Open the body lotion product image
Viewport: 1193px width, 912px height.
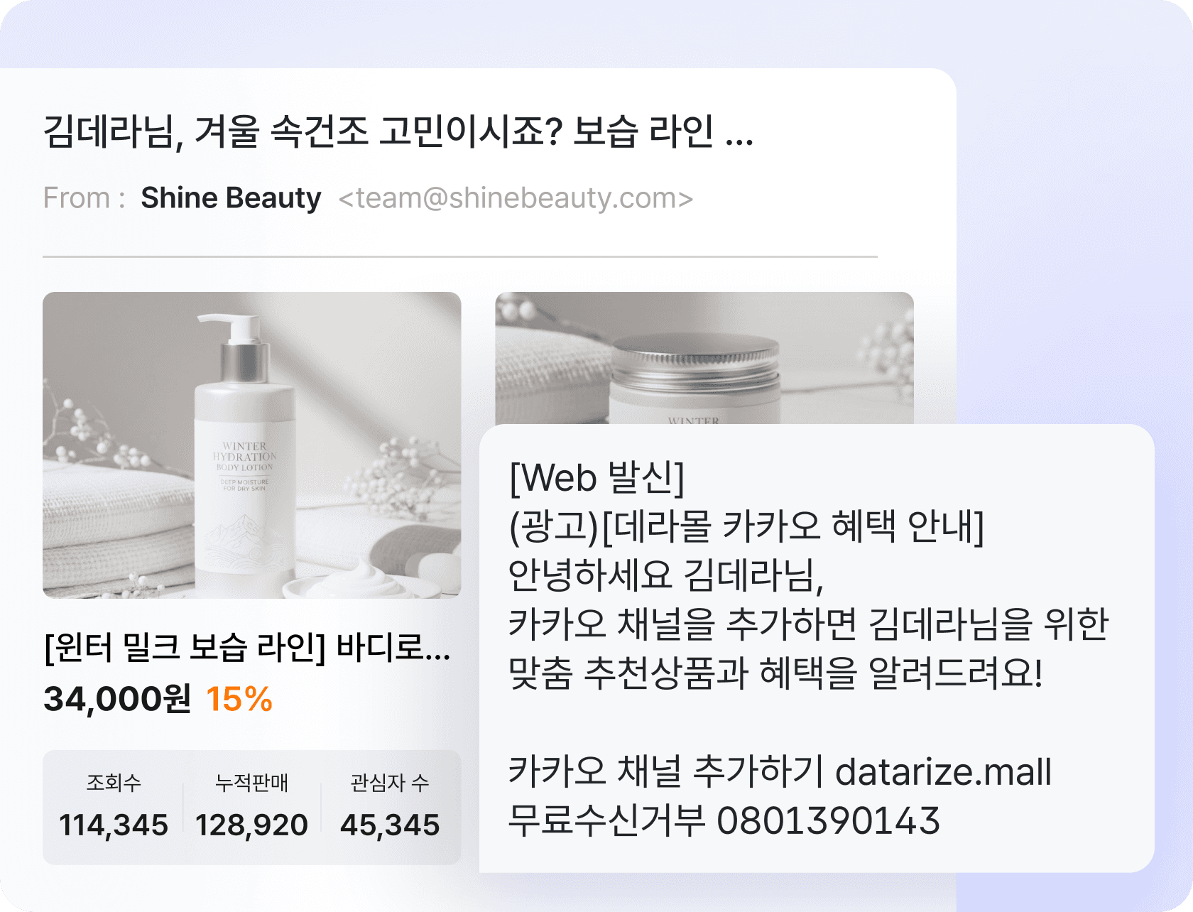pyautogui.click(x=251, y=445)
